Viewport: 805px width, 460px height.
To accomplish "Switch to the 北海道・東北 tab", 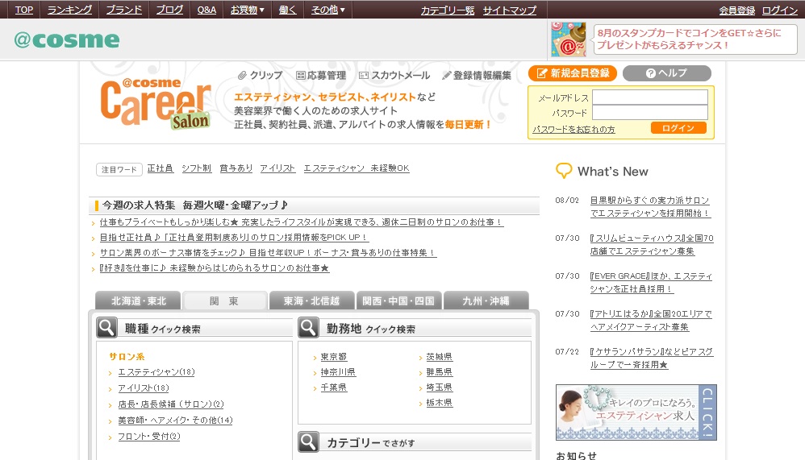I will pos(138,301).
